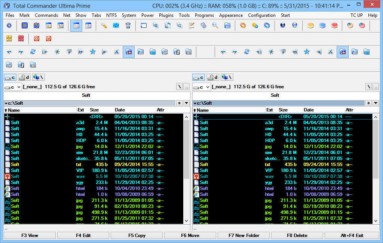This screenshot has height=243, width=383.
Task: Open right panel drive selection dropdown
Action: tap(202, 87)
